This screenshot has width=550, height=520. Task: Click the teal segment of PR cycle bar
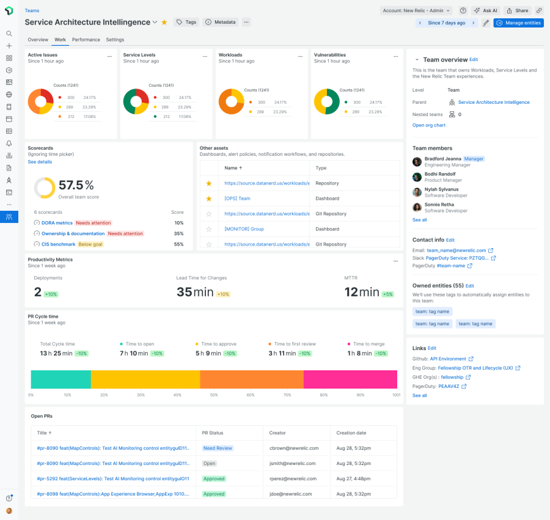click(x=61, y=379)
